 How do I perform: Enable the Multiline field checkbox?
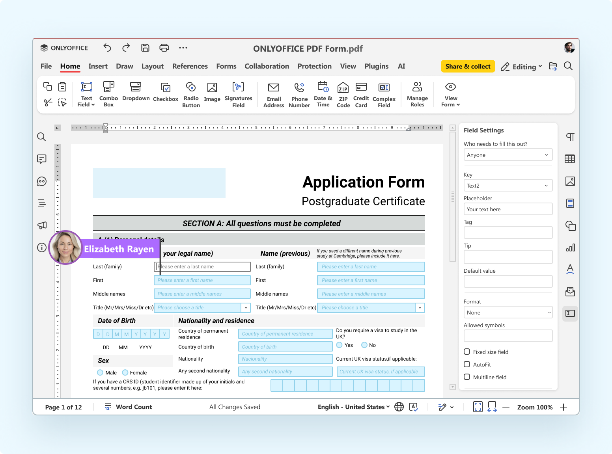click(467, 377)
